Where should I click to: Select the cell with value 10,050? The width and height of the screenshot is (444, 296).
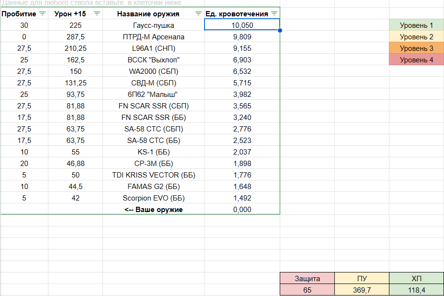(x=242, y=25)
